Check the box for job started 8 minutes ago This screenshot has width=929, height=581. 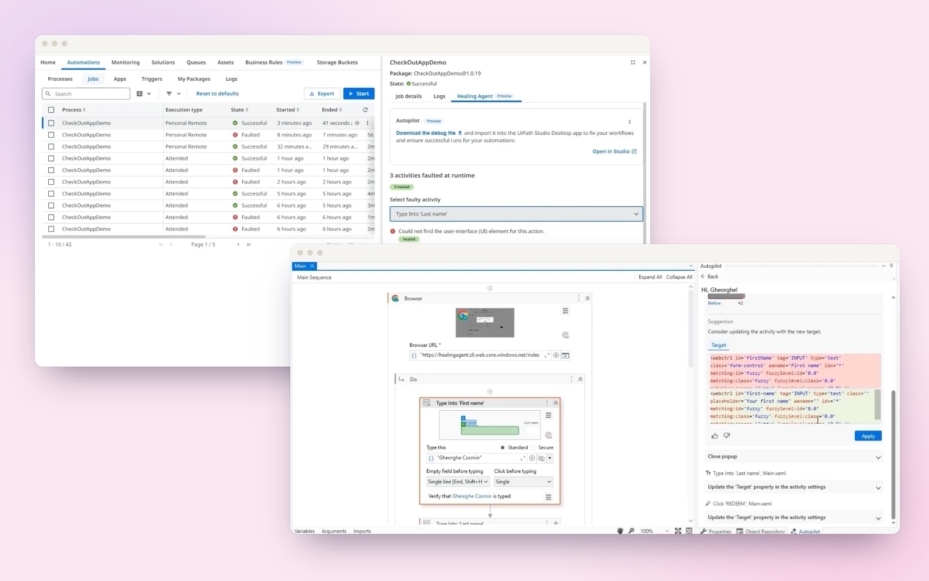tap(51, 135)
